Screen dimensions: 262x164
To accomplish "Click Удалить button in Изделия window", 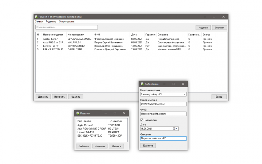I will pyautogui.click(x=116, y=146).
